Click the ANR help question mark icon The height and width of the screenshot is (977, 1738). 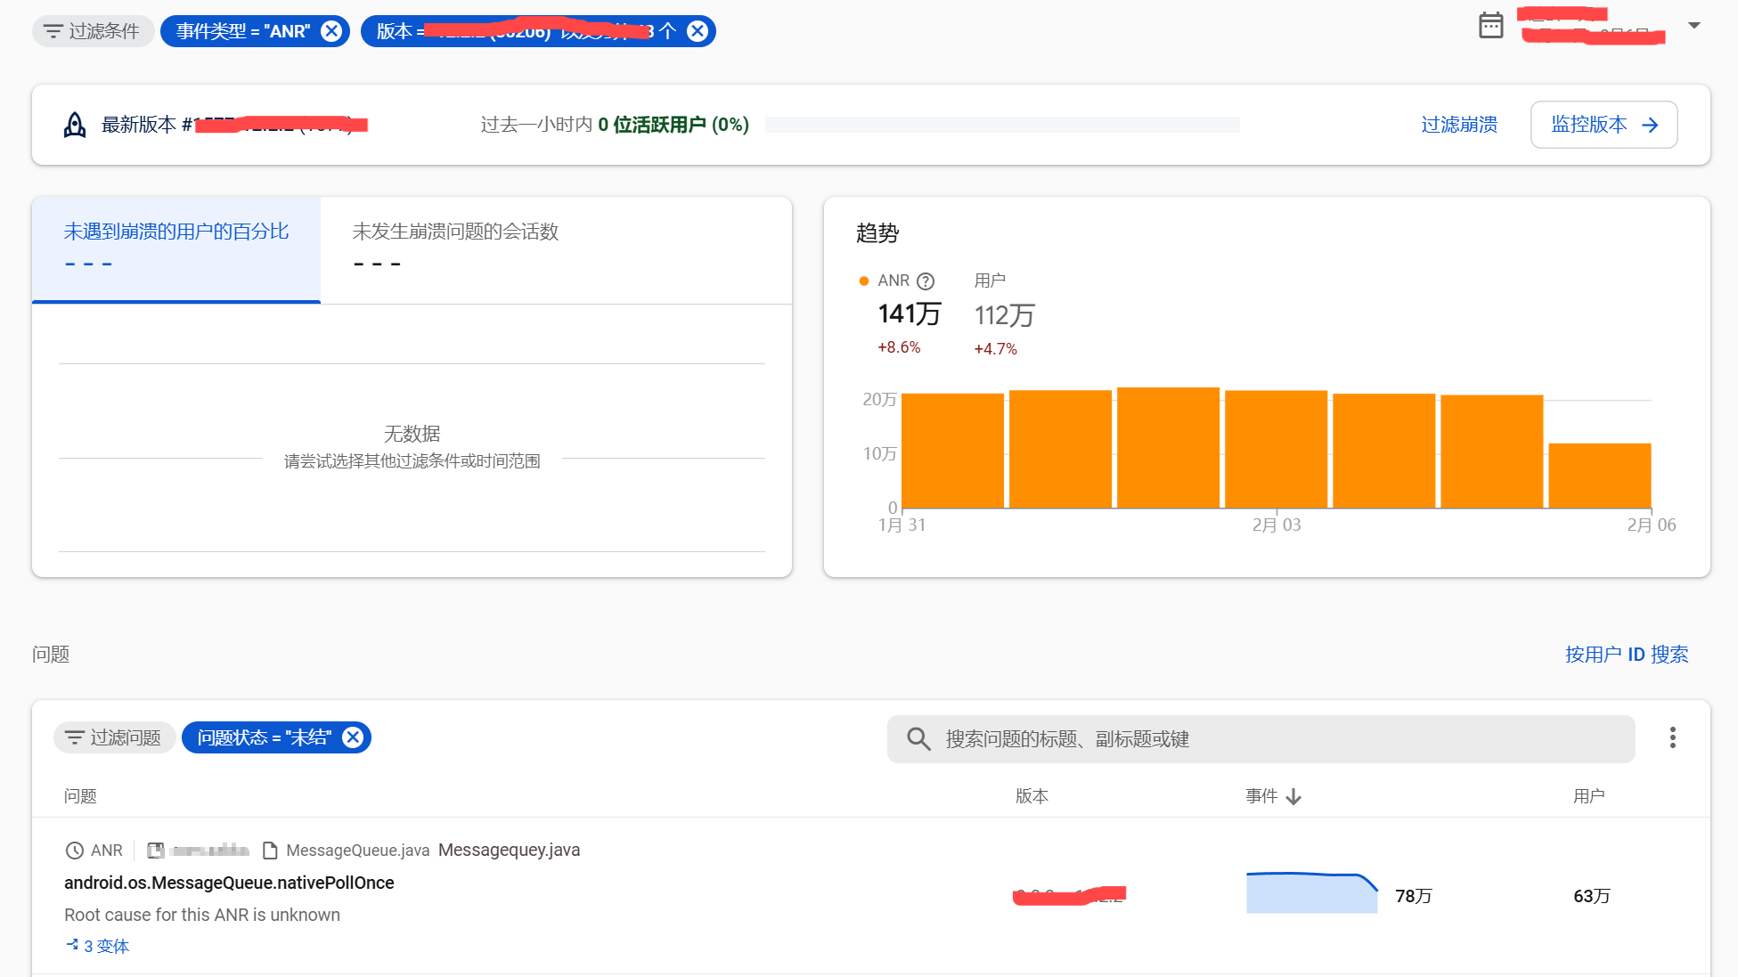(x=926, y=281)
